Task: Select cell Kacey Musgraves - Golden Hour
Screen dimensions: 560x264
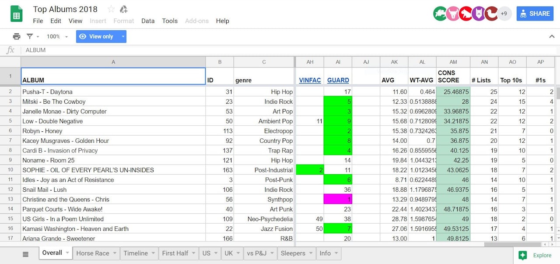Action: (113, 141)
